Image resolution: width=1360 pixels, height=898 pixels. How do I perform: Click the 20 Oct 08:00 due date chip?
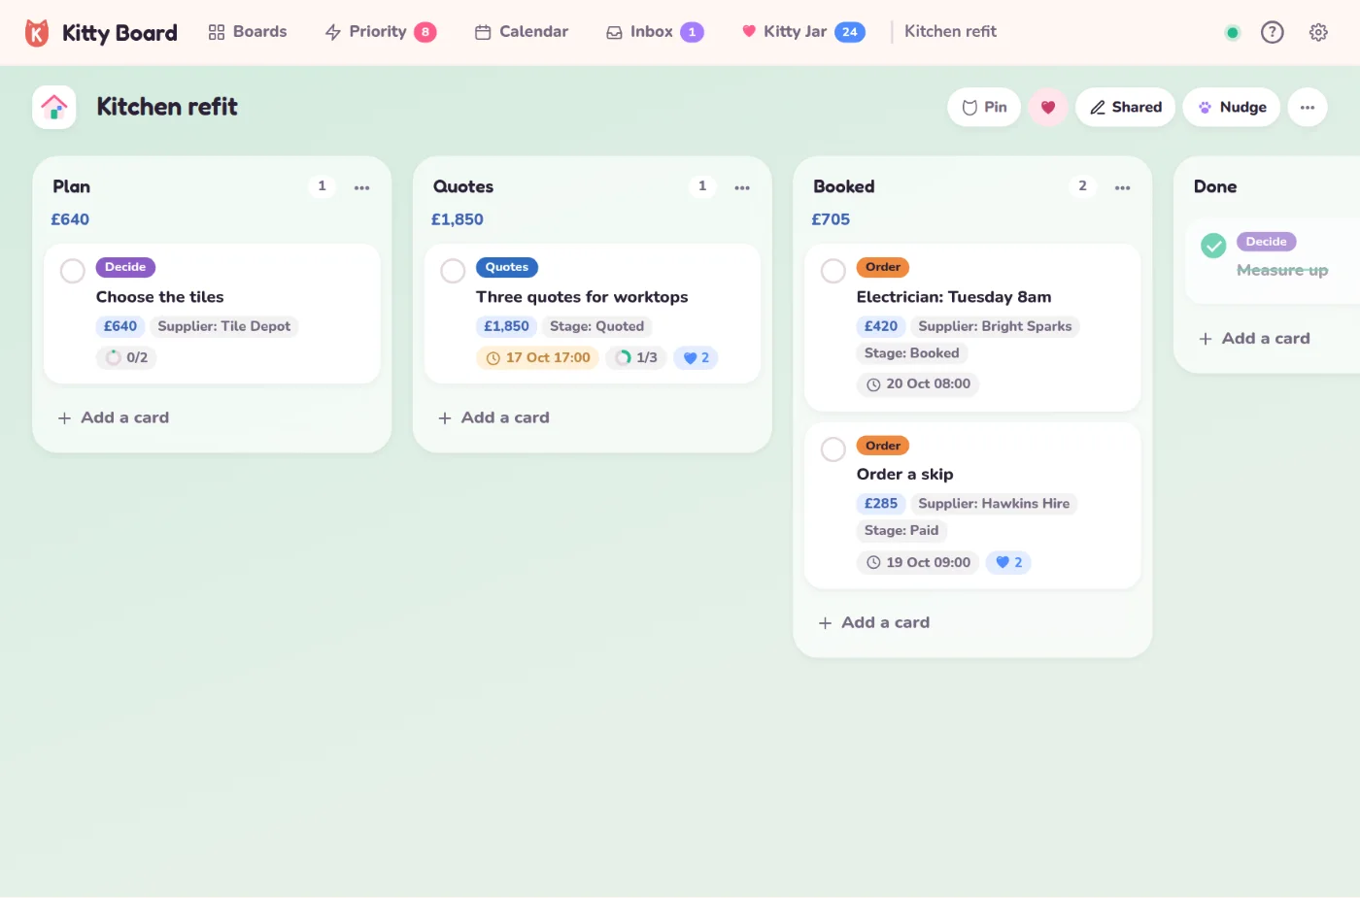[918, 383]
